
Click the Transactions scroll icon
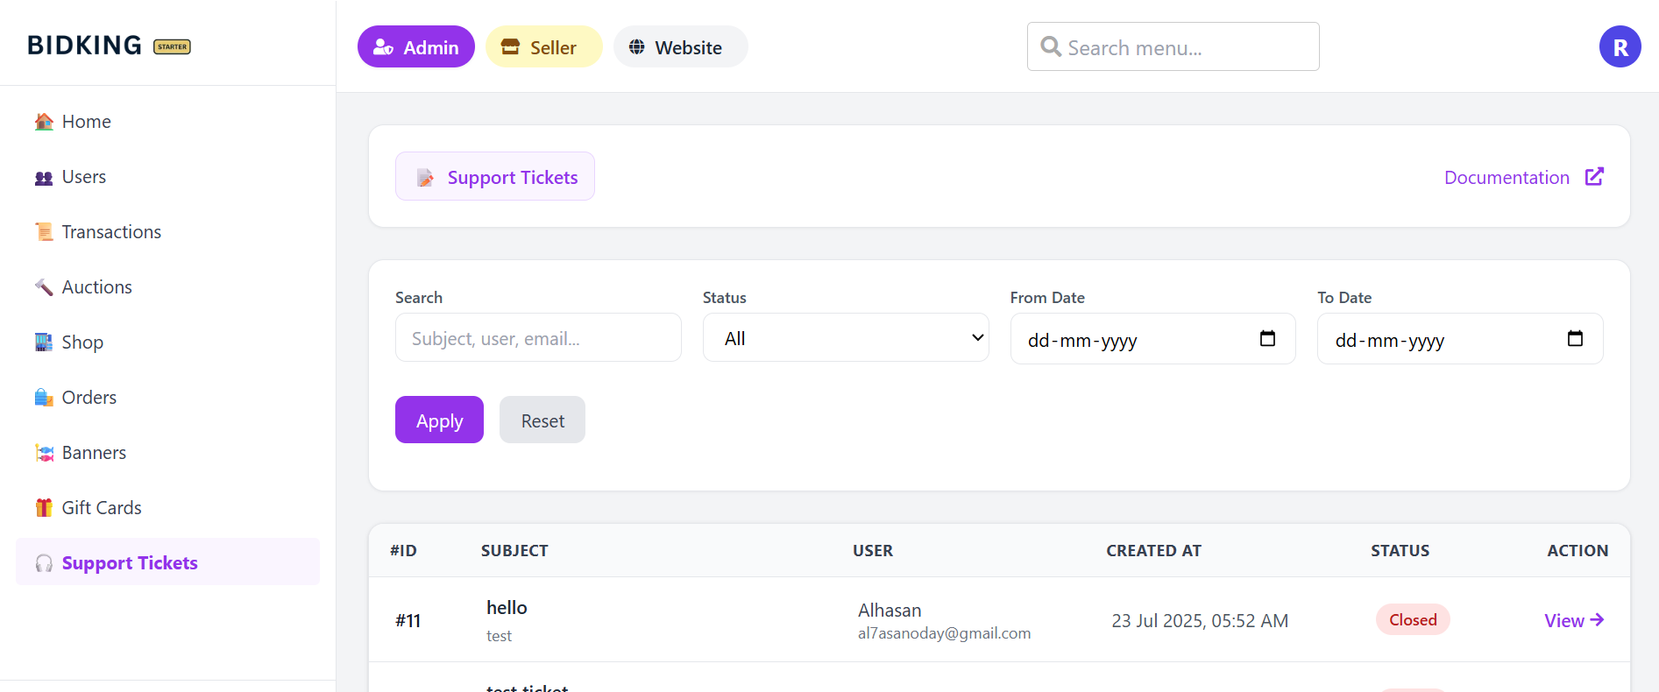tap(44, 232)
